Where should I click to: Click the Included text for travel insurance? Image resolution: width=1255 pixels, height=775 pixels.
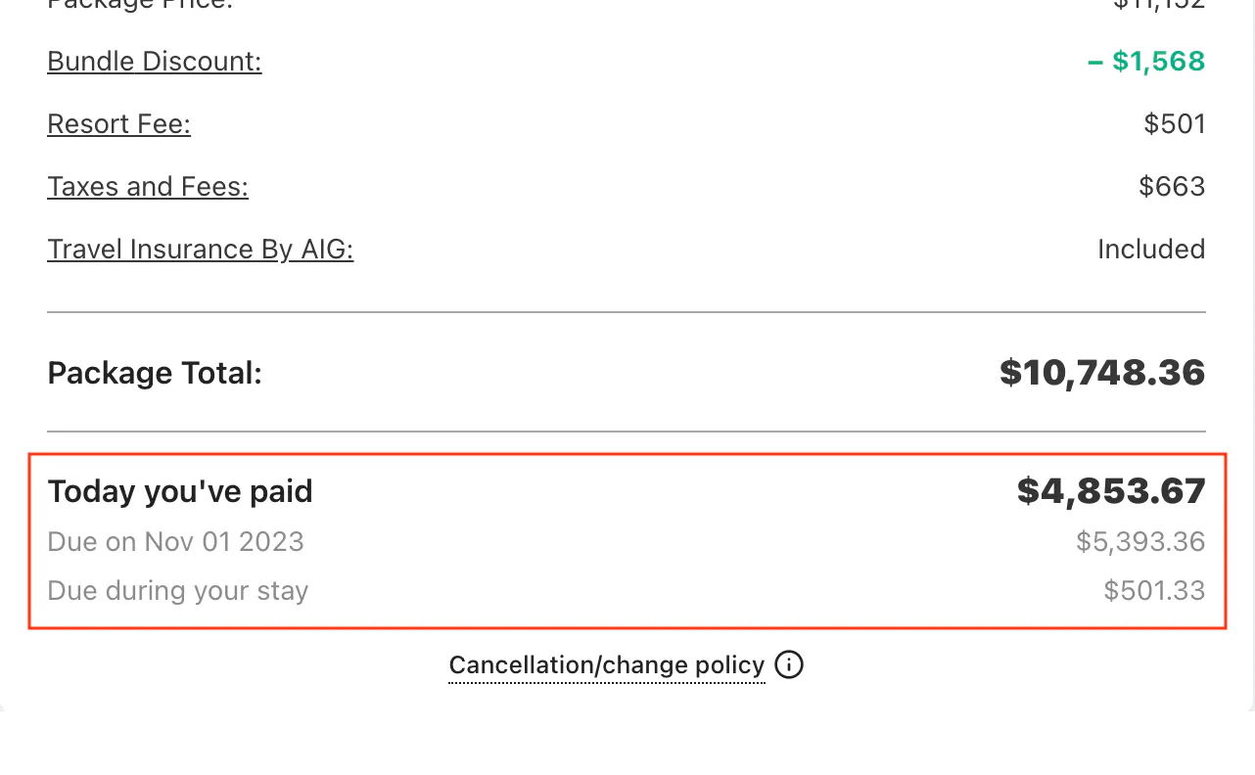[1151, 249]
